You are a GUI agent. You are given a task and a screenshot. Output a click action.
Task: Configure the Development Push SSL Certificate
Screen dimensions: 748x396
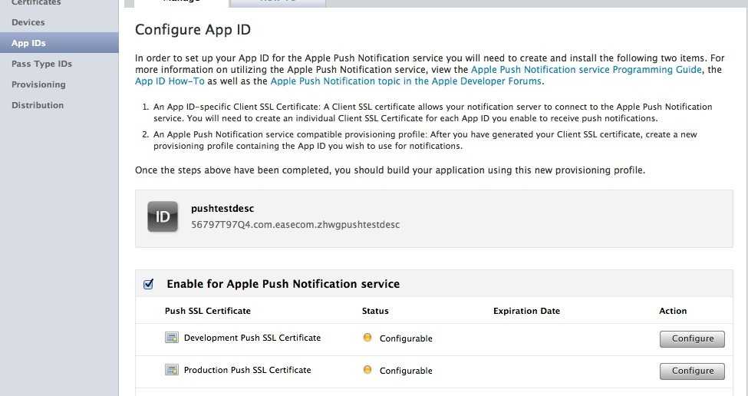coord(692,338)
